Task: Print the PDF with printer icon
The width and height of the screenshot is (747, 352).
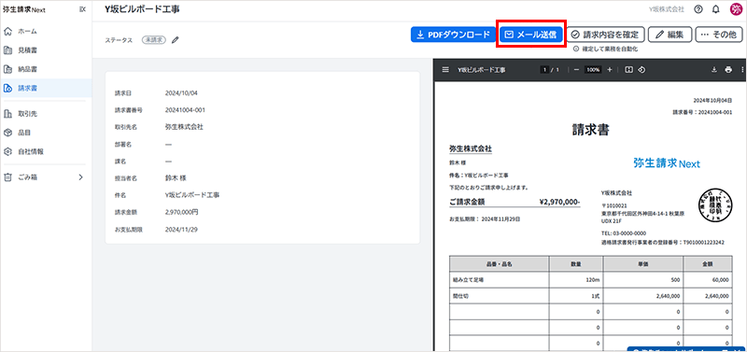Action: point(728,69)
